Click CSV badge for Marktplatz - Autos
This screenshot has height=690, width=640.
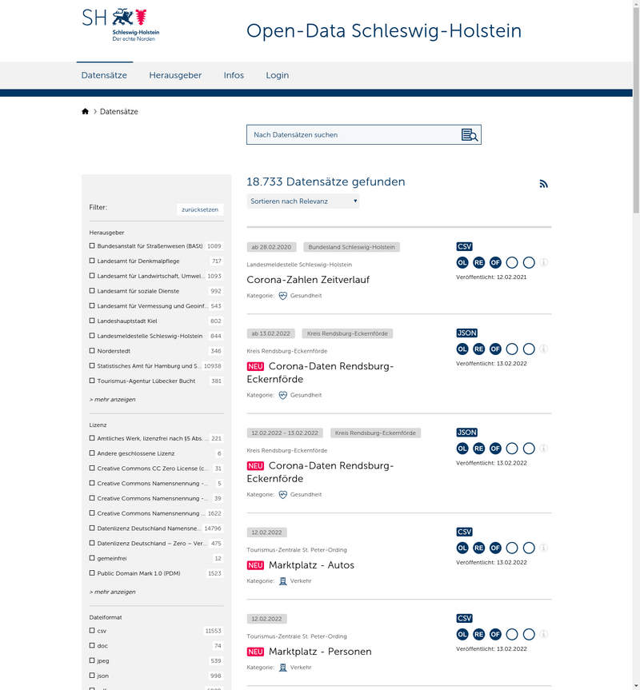click(464, 532)
